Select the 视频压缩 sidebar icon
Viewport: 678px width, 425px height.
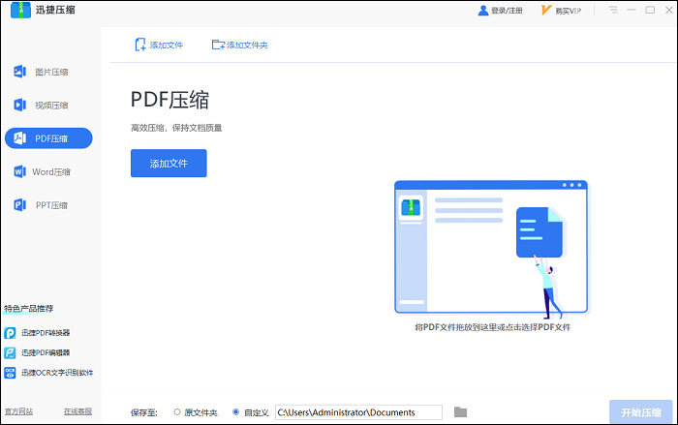(x=20, y=105)
